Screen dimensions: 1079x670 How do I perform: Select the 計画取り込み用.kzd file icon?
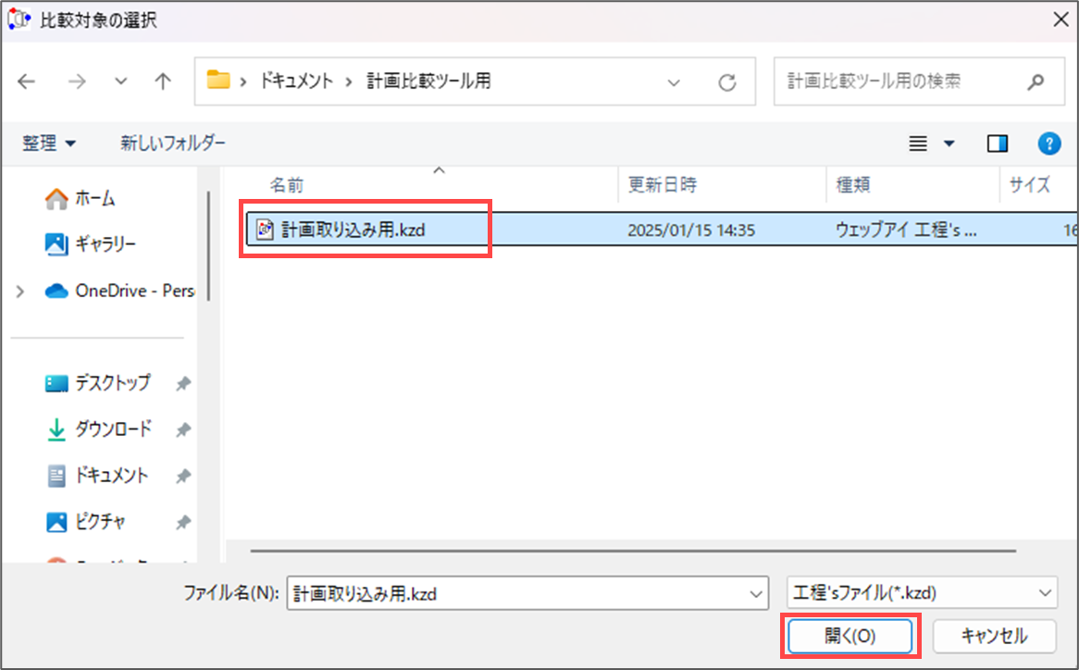(x=265, y=230)
